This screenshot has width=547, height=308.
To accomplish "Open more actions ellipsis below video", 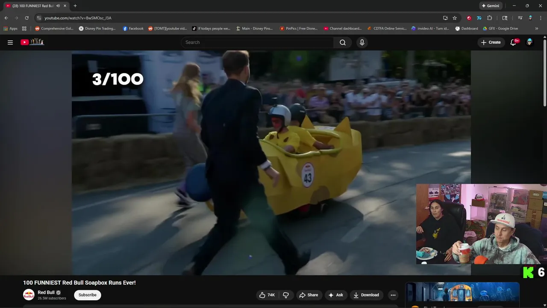I will pos(393,295).
